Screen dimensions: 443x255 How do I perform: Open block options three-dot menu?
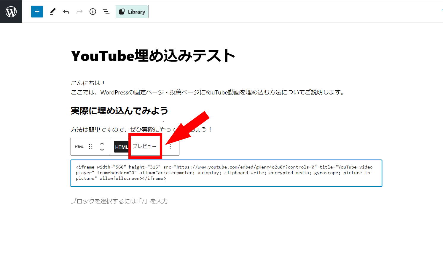tap(170, 147)
